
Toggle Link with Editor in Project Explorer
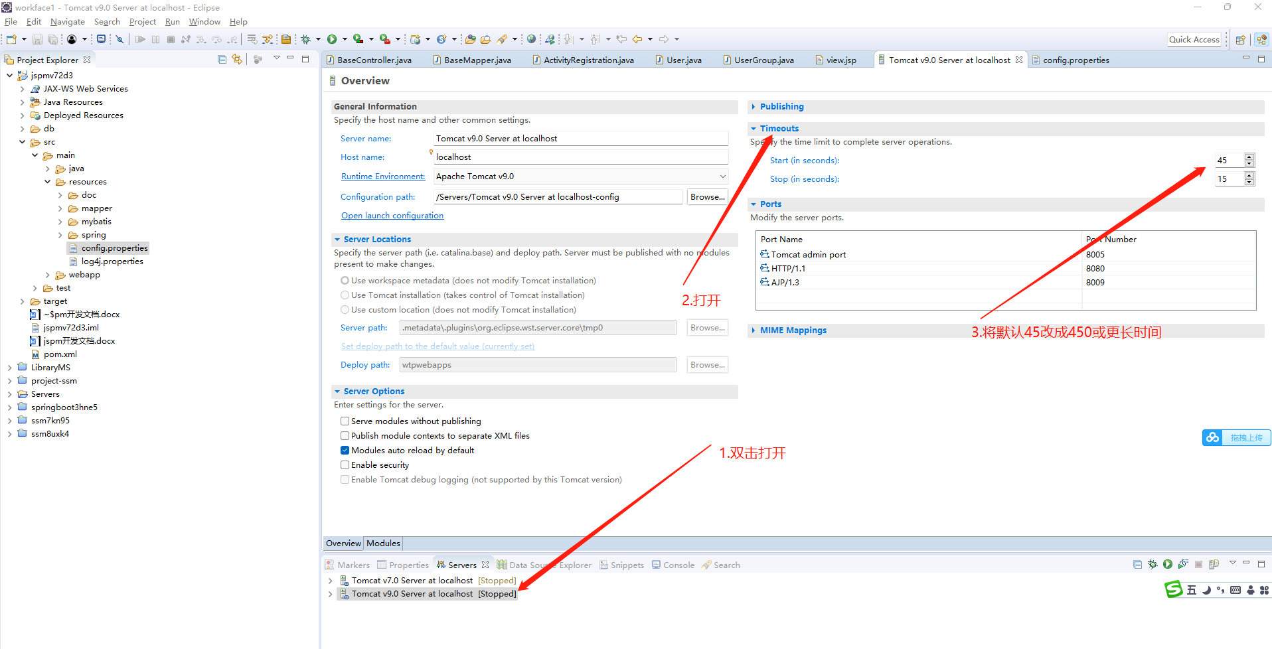point(237,59)
